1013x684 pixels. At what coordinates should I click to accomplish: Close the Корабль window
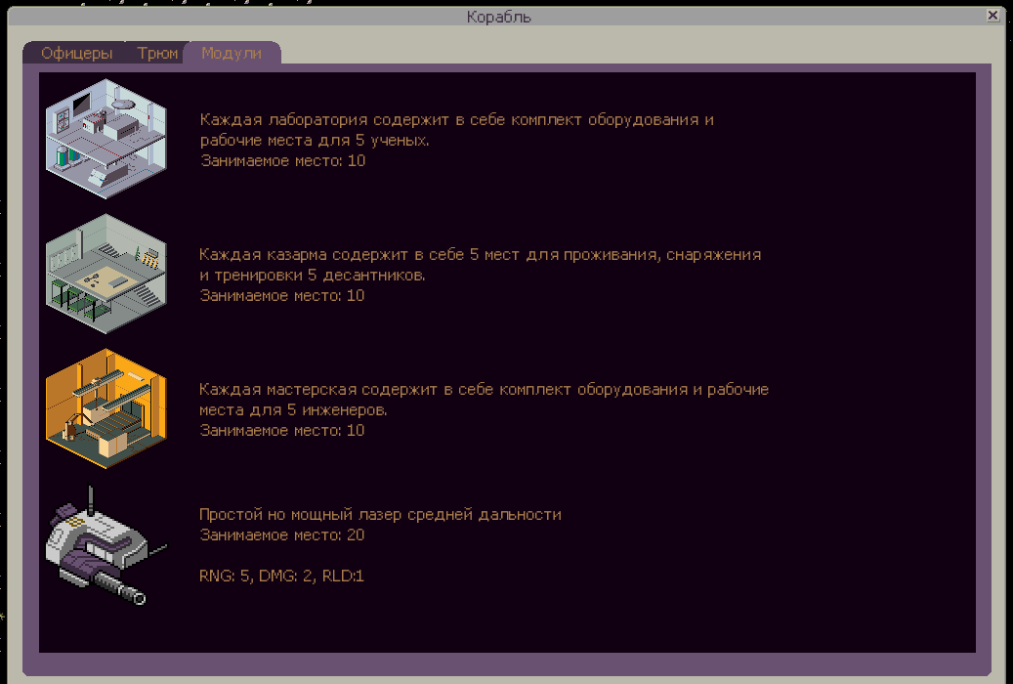(x=992, y=16)
